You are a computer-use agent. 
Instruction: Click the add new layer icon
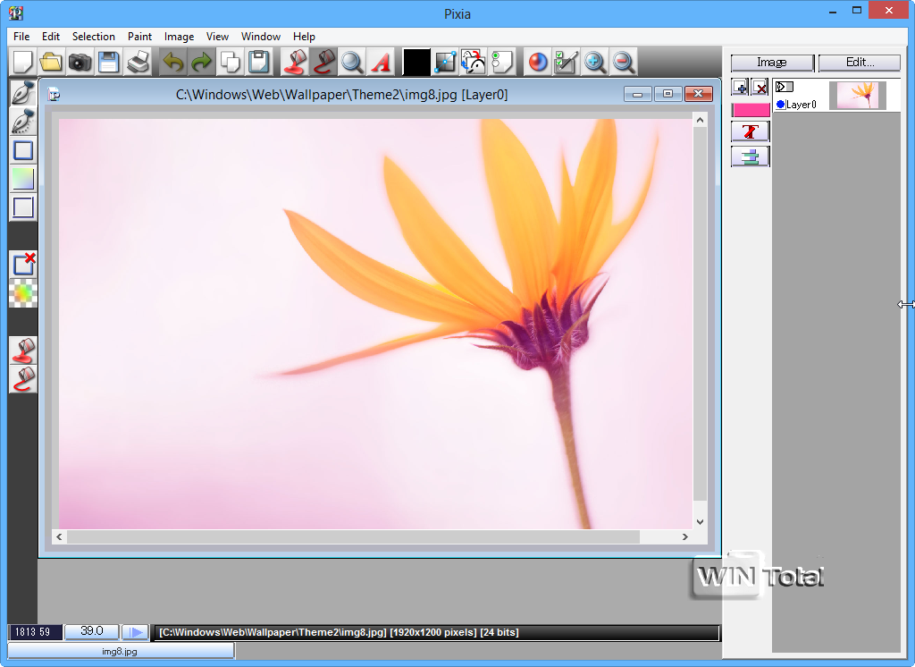740,87
